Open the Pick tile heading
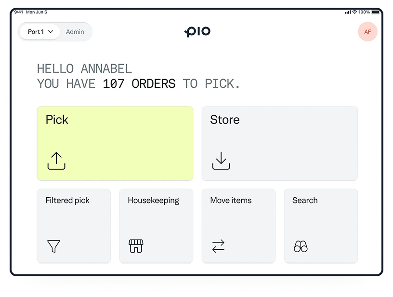 [57, 120]
